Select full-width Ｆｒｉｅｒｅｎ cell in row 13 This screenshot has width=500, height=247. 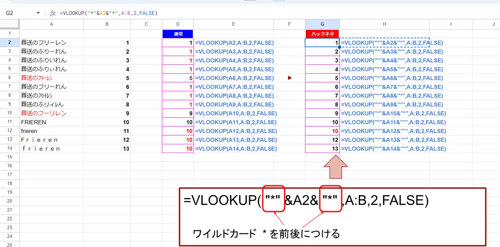51,140
